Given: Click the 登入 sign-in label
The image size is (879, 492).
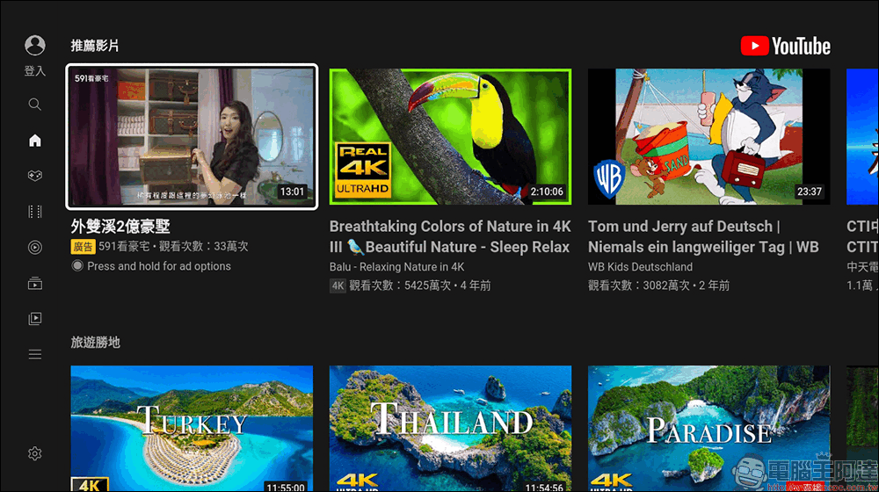Looking at the screenshot, I should (35, 71).
